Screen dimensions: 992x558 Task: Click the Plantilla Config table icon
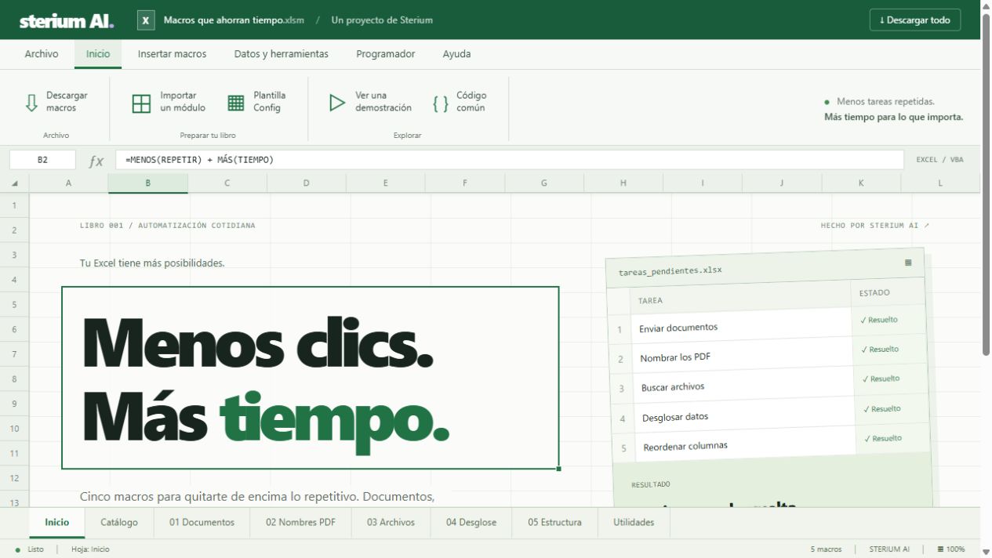point(236,103)
